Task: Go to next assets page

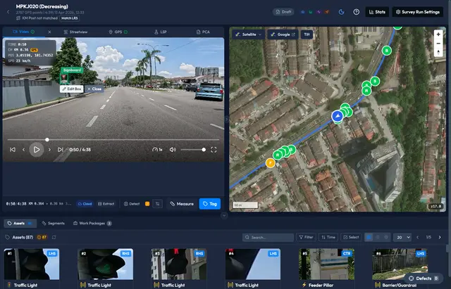Action: click(440, 238)
